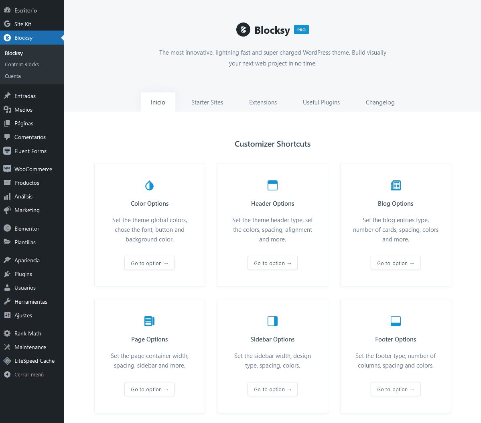Go to option for Page Options
The height and width of the screenshot is (423, 481).
pos(149,389)
